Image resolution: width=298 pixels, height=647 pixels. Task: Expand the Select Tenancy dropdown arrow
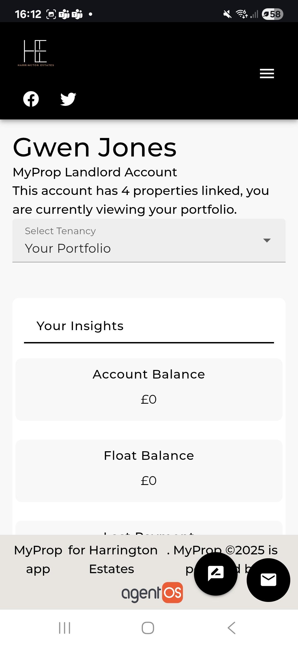click(x=267, y=240)
